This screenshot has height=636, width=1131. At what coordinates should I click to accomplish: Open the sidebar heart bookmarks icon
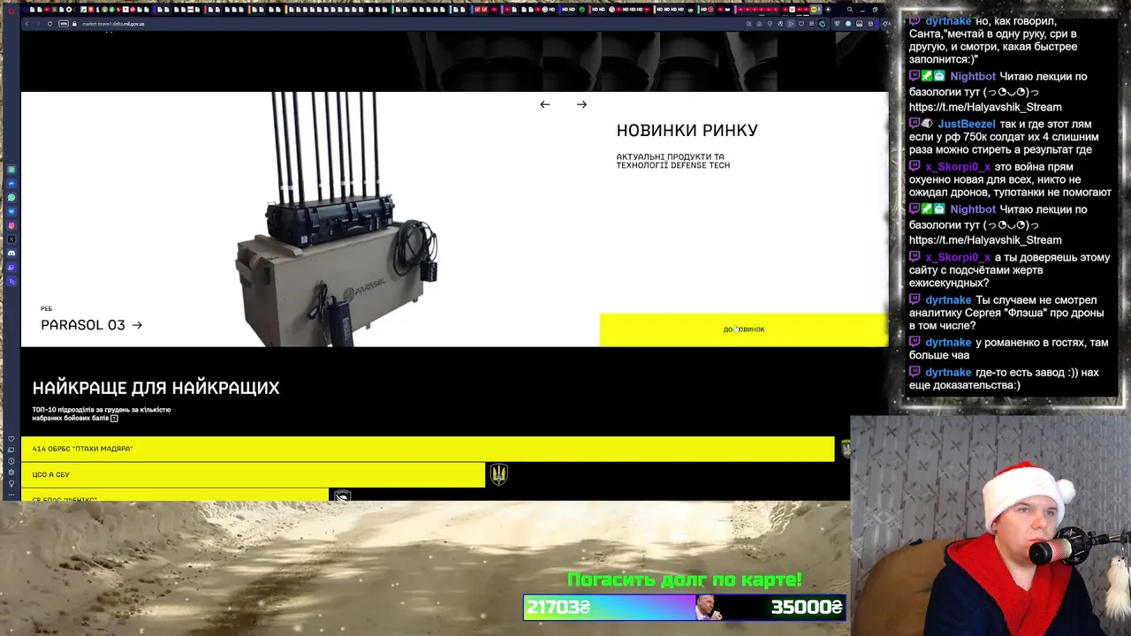pyautogui.click(x=11, y=438)
